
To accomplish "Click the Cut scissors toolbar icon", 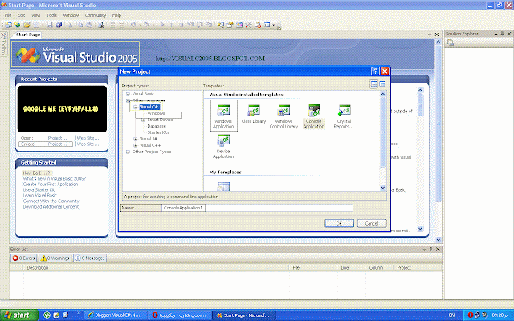I will click(x=71, y=25).
